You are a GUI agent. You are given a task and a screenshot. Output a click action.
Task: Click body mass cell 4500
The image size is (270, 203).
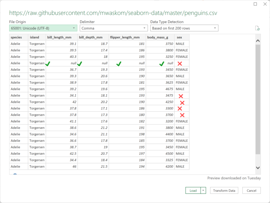[160, 154]
